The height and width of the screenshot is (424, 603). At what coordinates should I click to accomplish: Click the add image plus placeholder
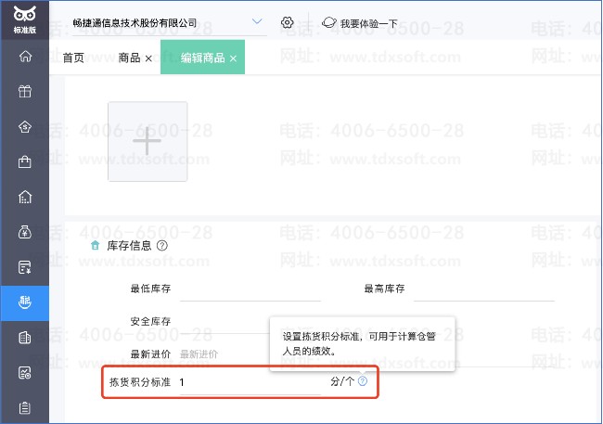148,141
